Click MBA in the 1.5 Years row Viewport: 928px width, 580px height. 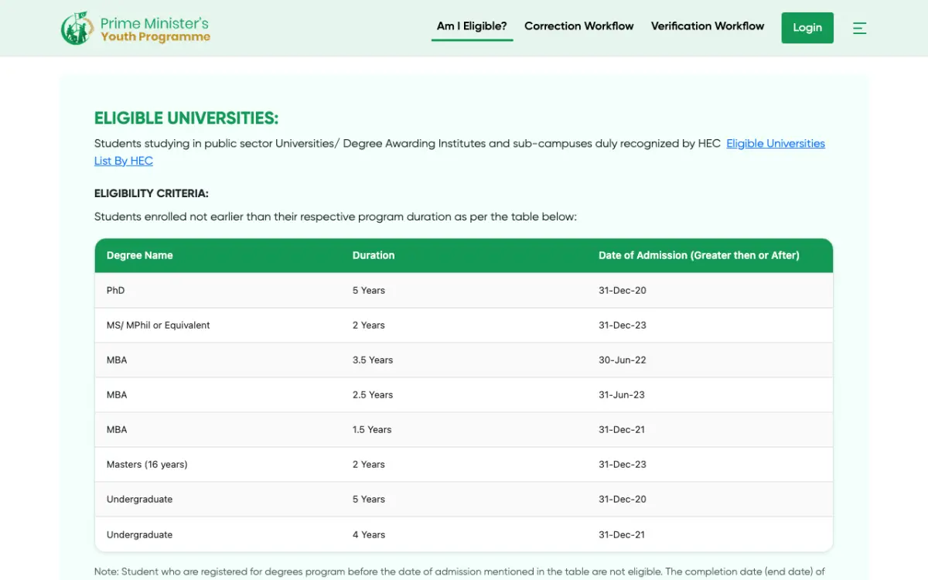117,429
